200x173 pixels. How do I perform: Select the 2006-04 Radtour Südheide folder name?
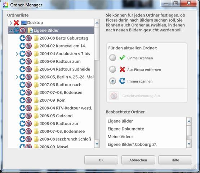(65, 69)
